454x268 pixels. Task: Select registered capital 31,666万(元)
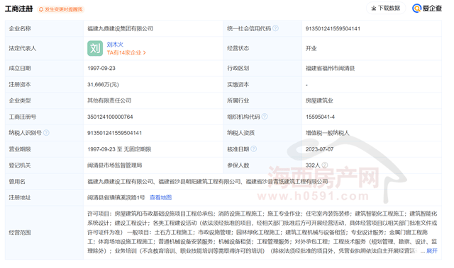[x=103, y=85]
